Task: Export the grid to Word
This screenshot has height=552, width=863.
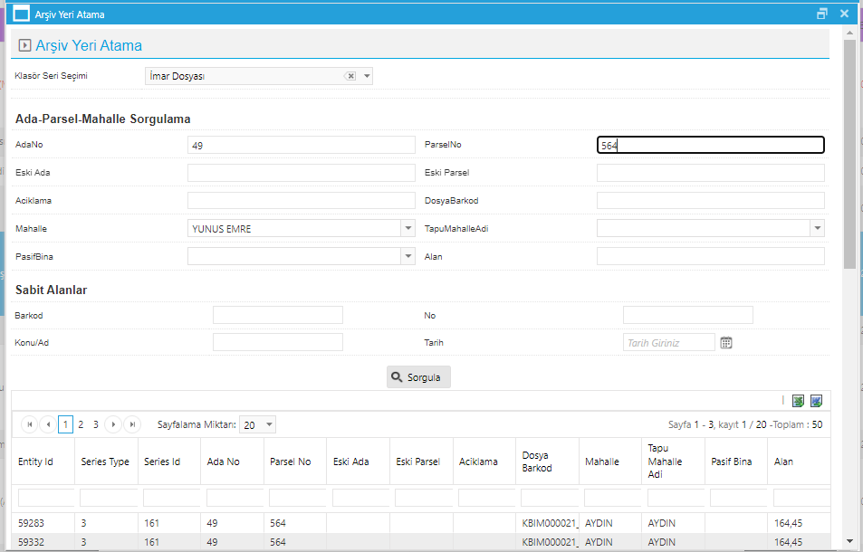Action: tap(816, 401)
